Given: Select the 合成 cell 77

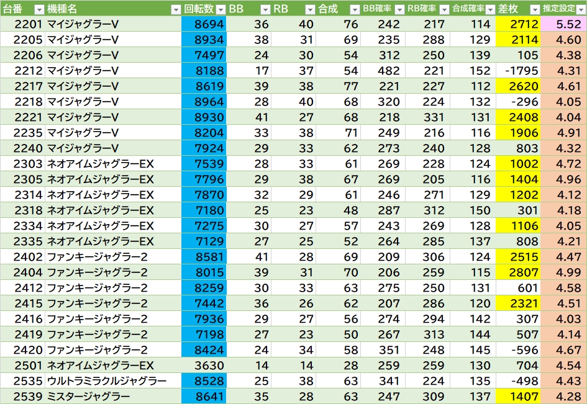Looking at the screenshot, I should (x=339, y=86).
